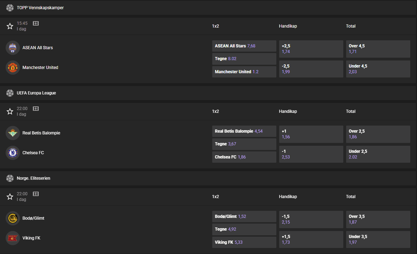Click the 15:45 kickoff time
Image resolution: width=417 pixels, height=254 pixels.
(22, 23)
